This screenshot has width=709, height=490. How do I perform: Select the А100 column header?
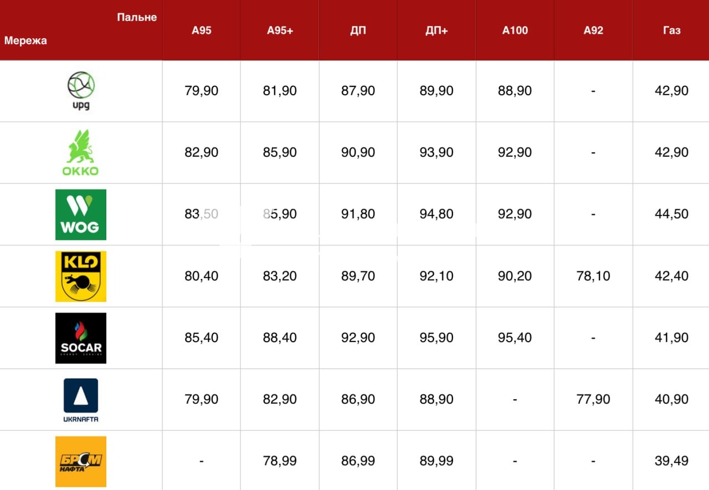pyautogui.click(x=515, y=30)
